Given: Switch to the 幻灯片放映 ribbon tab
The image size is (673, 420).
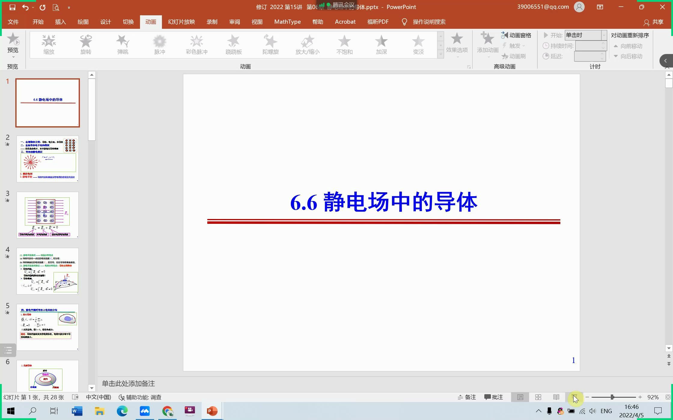Looking at the screenshot, I should coord(181,22).
